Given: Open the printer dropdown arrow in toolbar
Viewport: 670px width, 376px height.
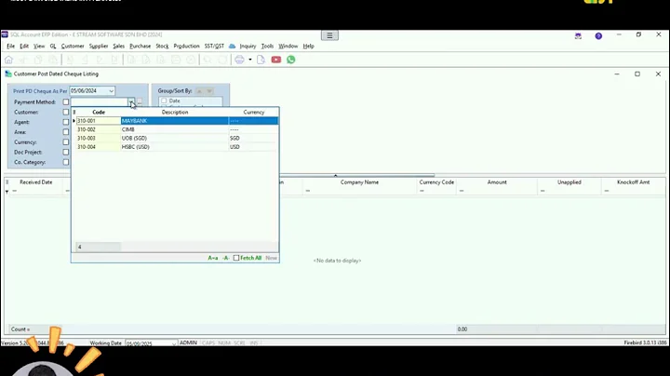Looking at the screenshot, I should pos(250,60).
